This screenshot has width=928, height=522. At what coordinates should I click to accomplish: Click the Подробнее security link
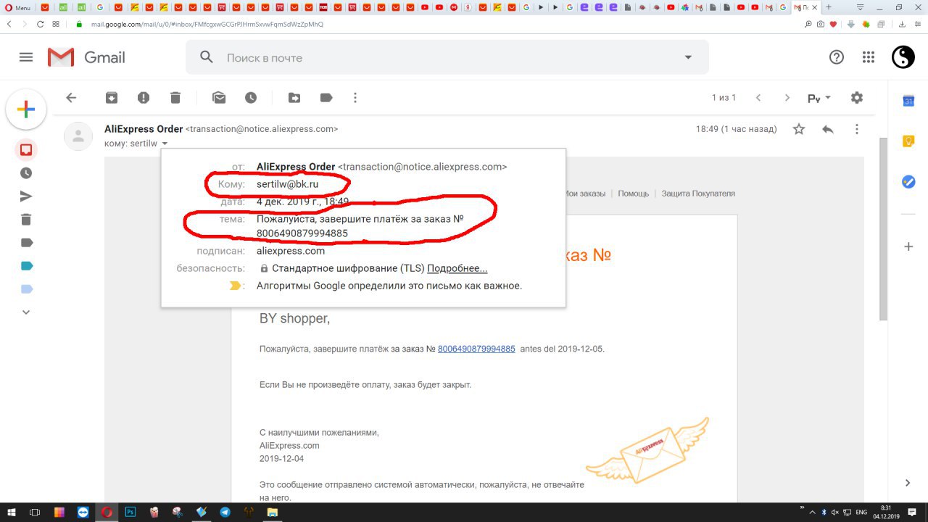coord(457,268)
